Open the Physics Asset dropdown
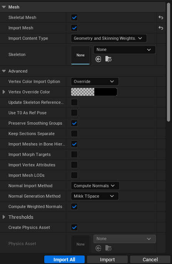This screenshot has height=264, width=172. click(125, 239)
